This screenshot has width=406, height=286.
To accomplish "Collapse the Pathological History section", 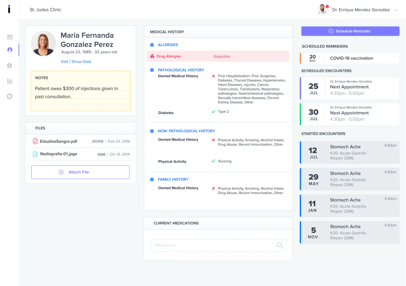I will pos(152,70).
